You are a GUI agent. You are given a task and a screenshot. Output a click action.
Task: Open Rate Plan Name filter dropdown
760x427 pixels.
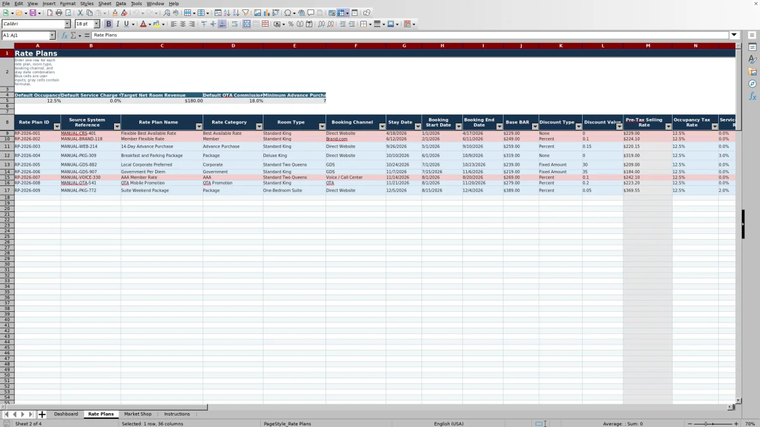pos(198,127)
